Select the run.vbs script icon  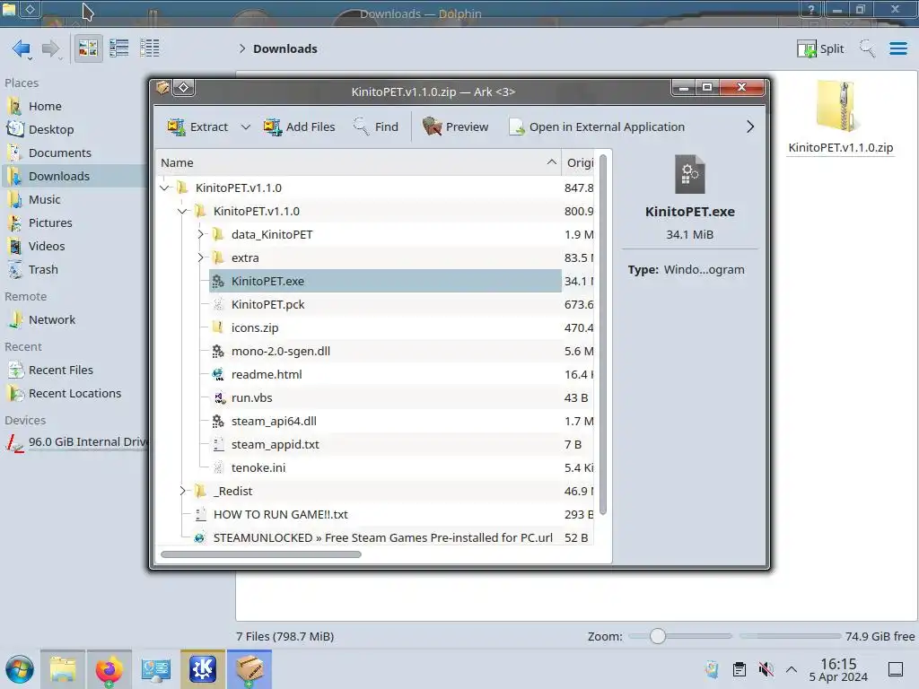tap(218, 397)
